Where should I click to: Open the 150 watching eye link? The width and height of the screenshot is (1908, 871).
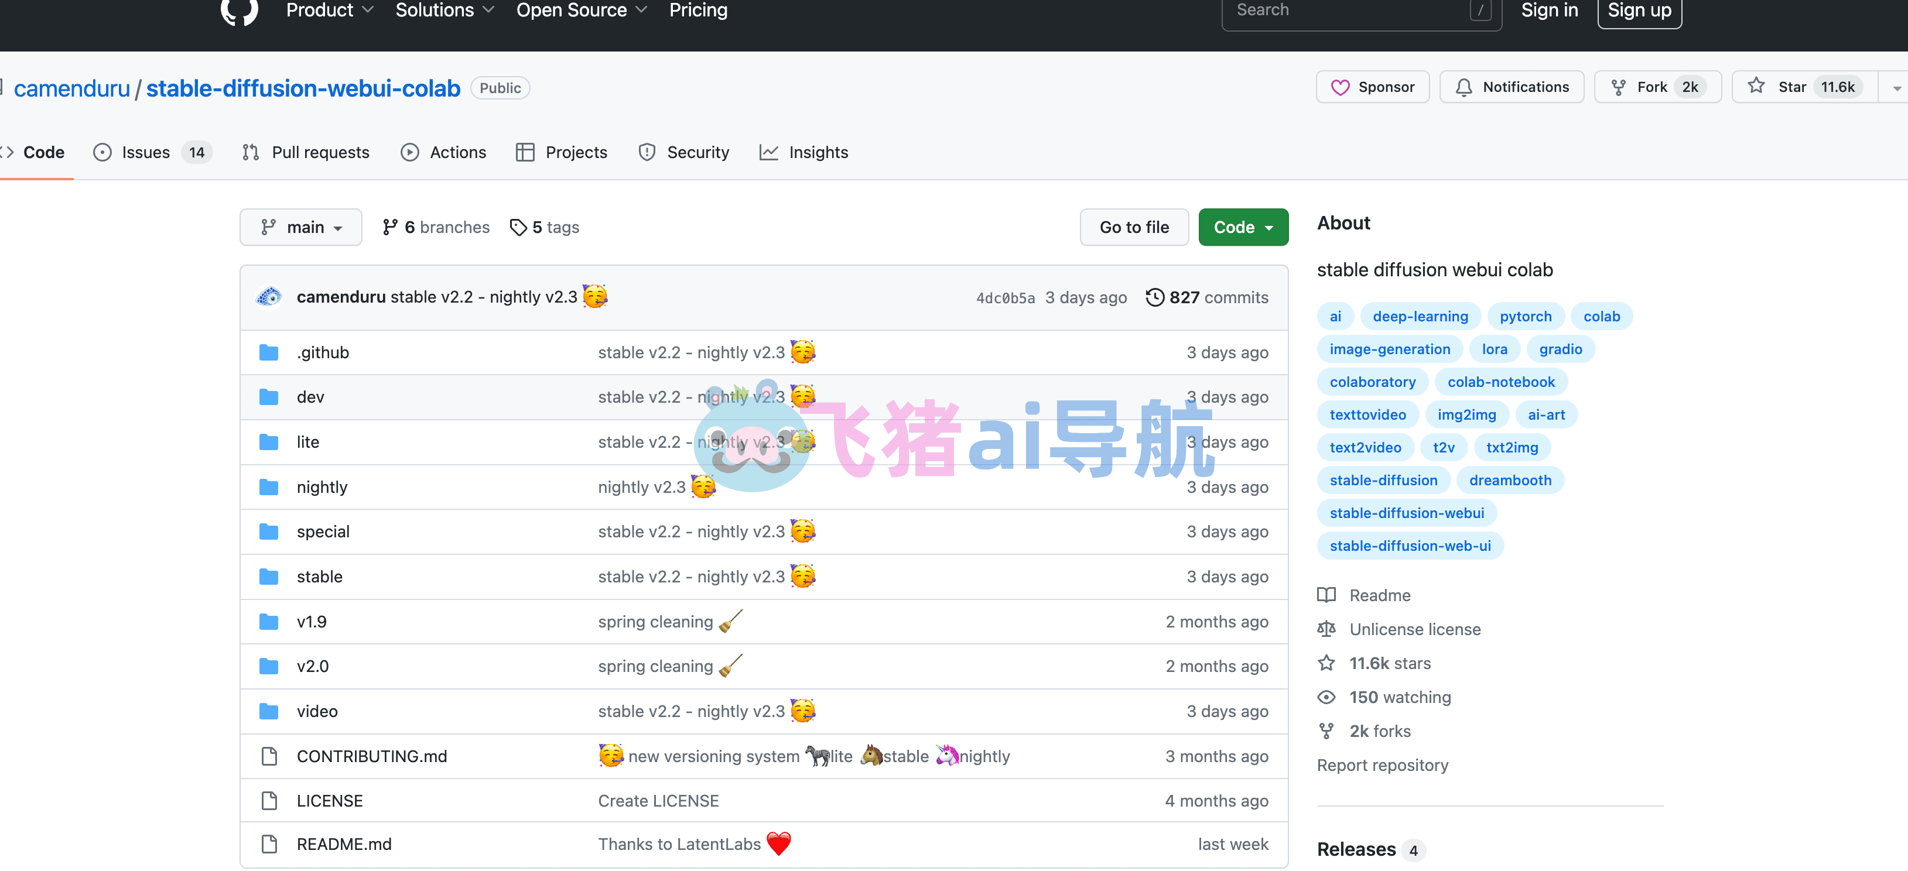(1399, 697)
